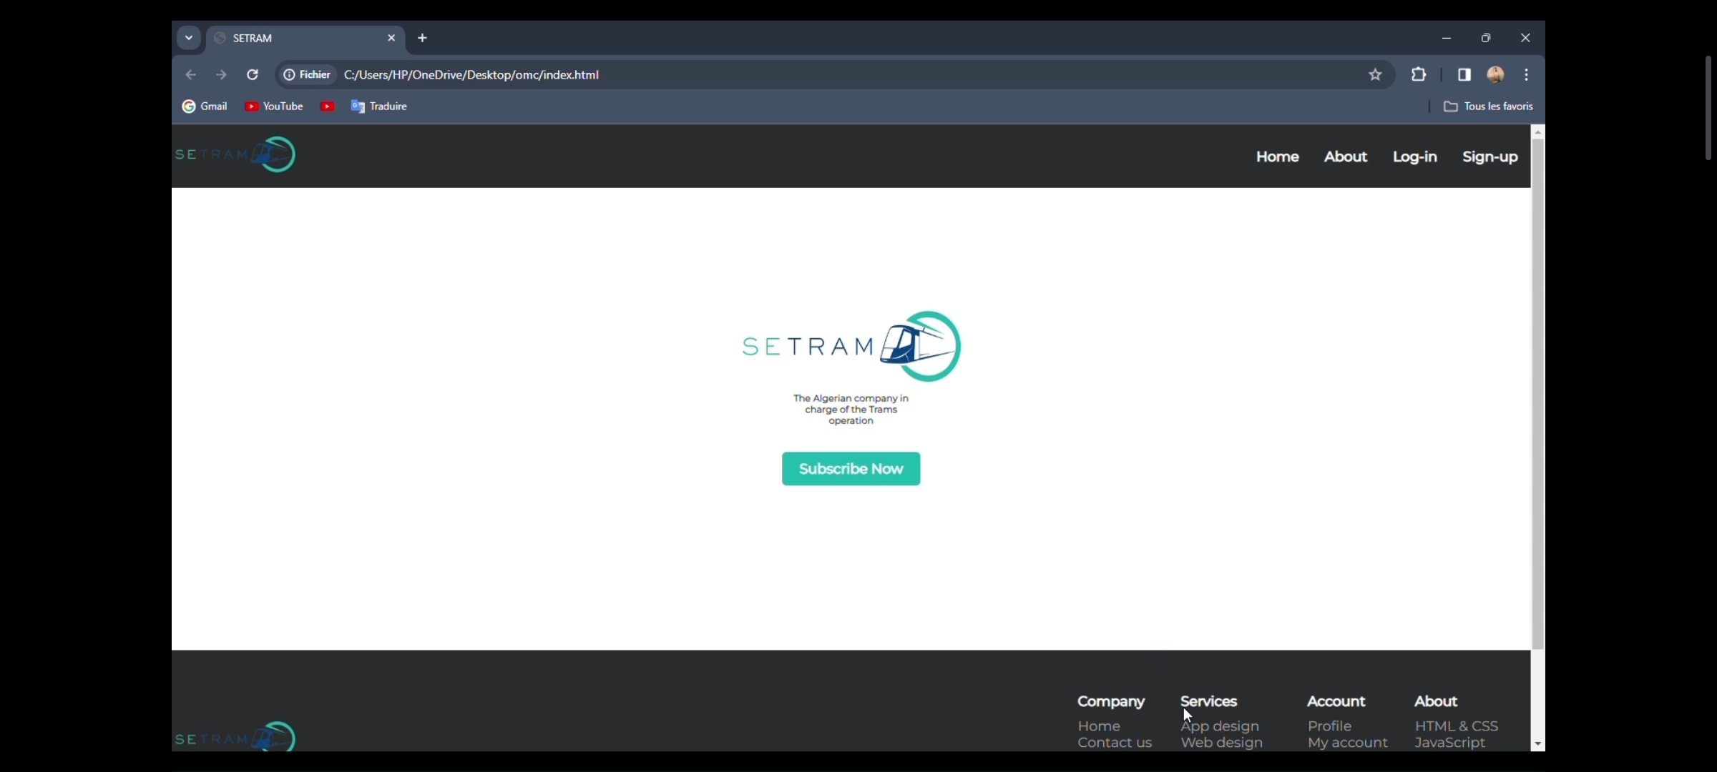Open Gmail from the bookmarks bar

205,106
